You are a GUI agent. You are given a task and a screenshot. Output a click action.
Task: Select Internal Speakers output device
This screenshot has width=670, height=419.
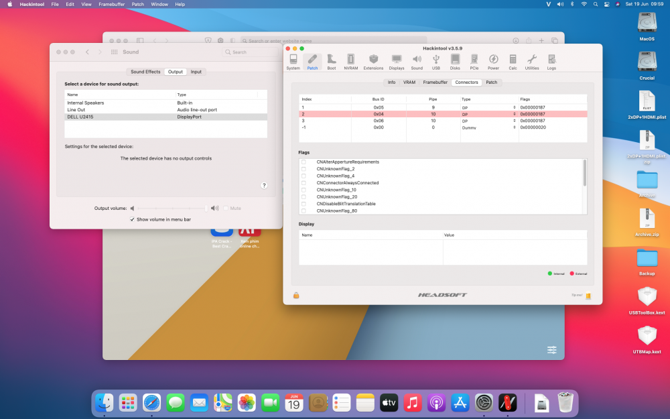pos(165,103)
